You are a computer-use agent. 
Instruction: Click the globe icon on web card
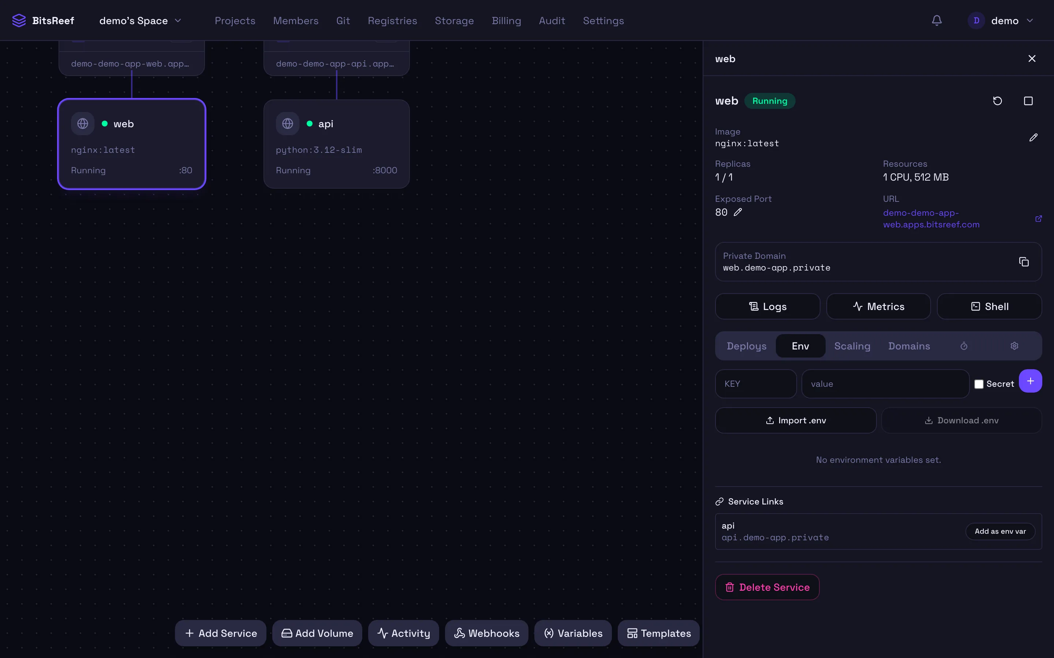click(x=83, y=124)
